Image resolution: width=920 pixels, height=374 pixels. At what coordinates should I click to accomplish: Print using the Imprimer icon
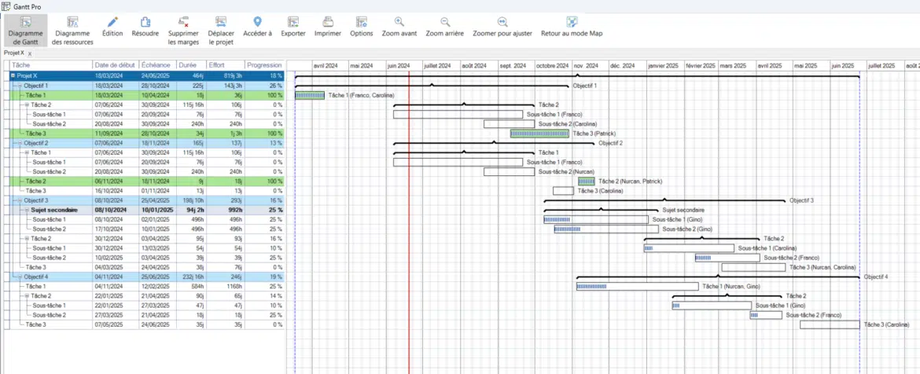328,23
